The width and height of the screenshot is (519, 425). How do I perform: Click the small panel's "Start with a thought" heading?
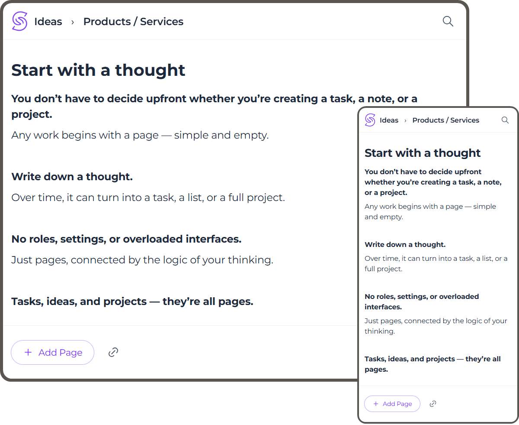point(422,153)
